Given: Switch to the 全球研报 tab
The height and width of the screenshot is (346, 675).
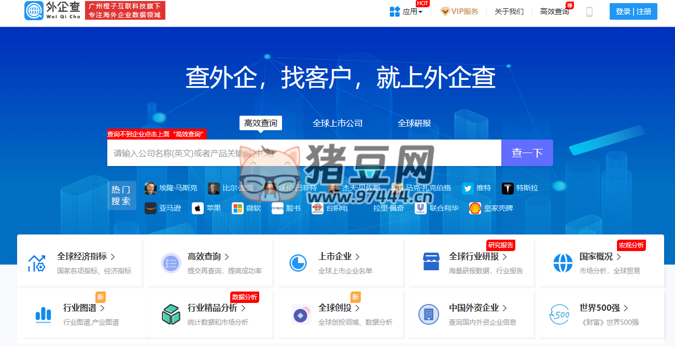Looking at the screenshot, I should 414,123.
